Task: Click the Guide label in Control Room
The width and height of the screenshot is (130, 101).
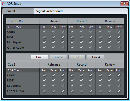Action: (x=11, y=32)
